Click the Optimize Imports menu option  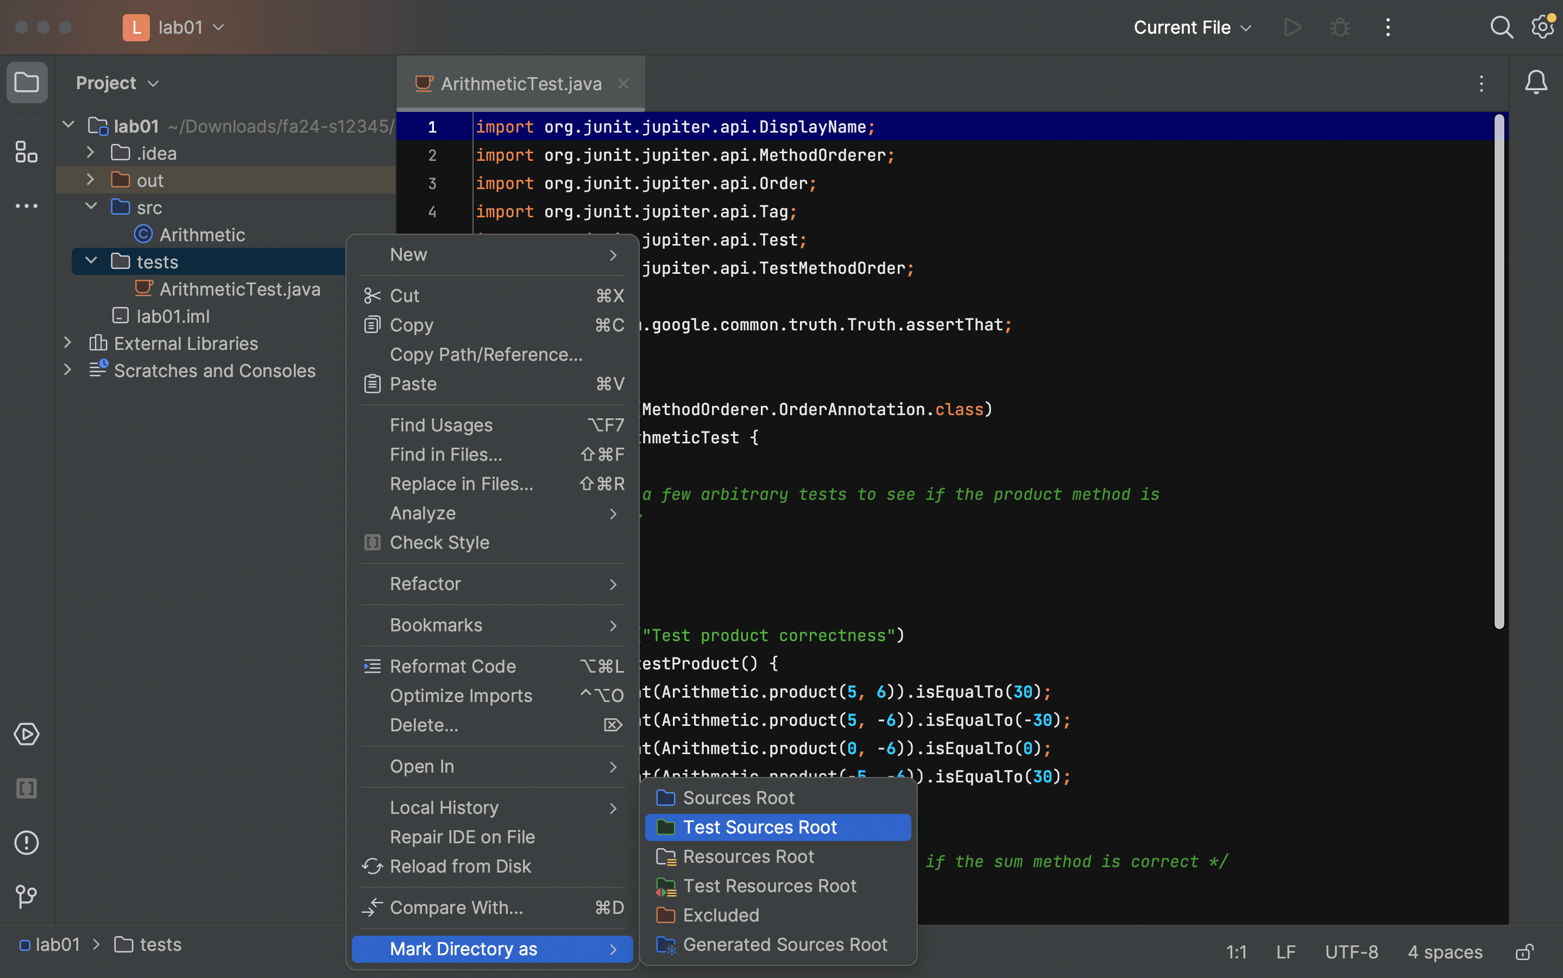pyautogui.click(x=461, y=695)
